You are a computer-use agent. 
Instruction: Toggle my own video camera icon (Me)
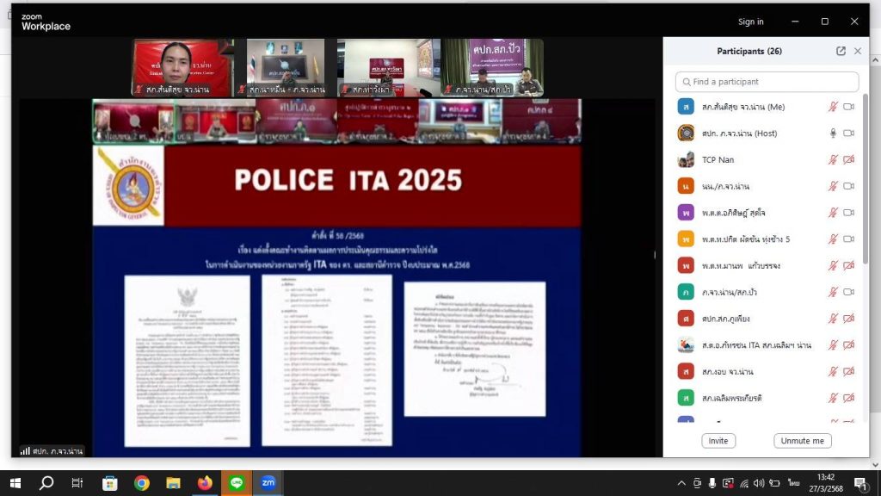pyautogui.click(x=849, y=107)
